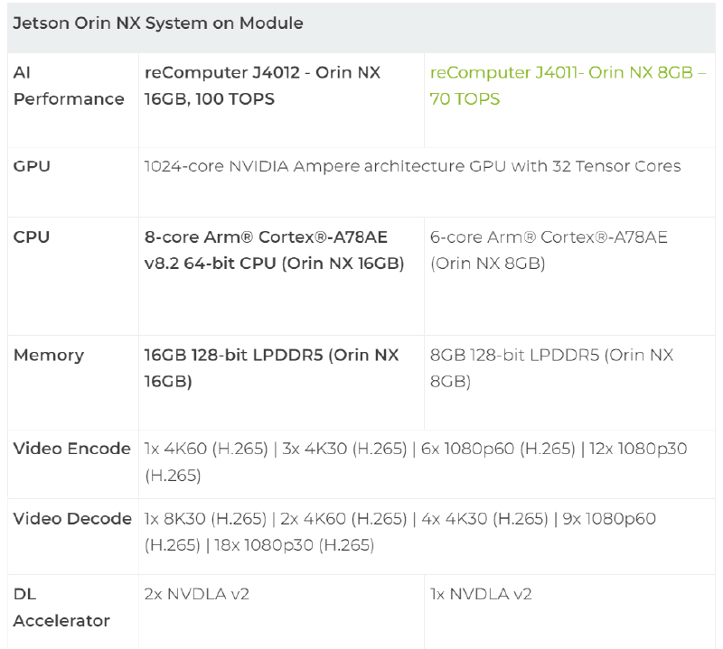The height and width of the screenshot is (649, 723).
Task: Select the CPU row label
Action: (x=32, y=237)
